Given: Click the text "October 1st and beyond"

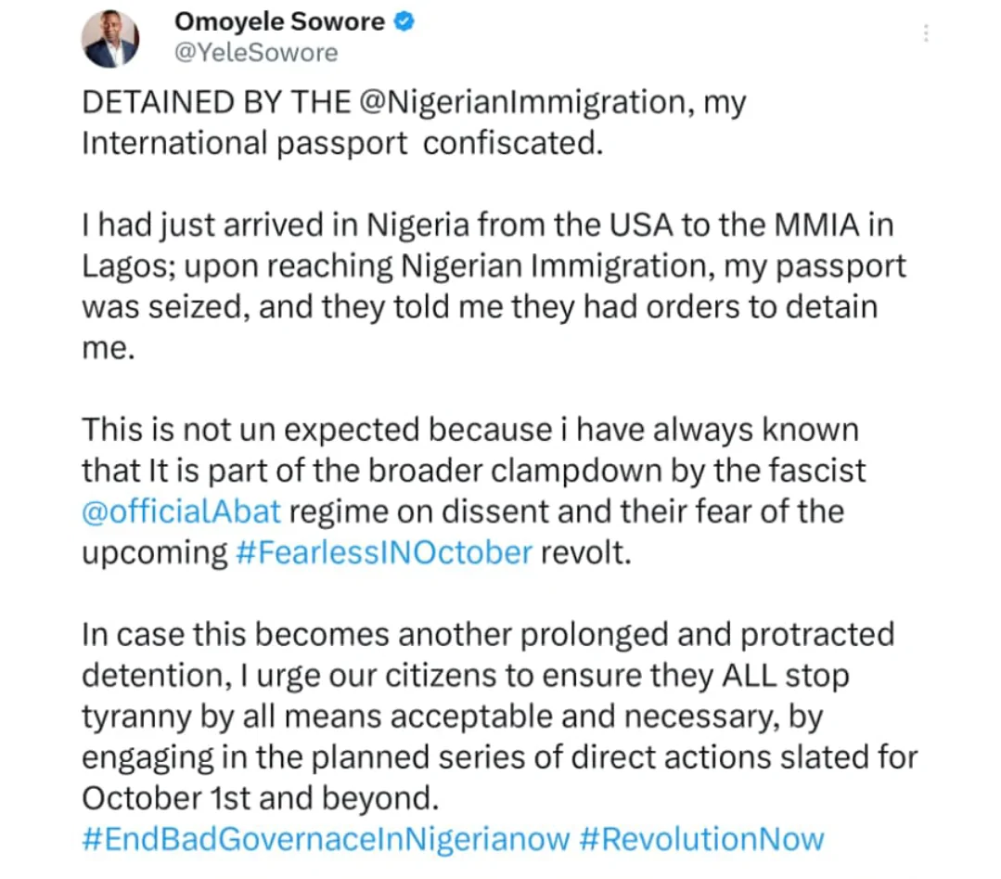Looking at the screenshot, I should (257, 798).
